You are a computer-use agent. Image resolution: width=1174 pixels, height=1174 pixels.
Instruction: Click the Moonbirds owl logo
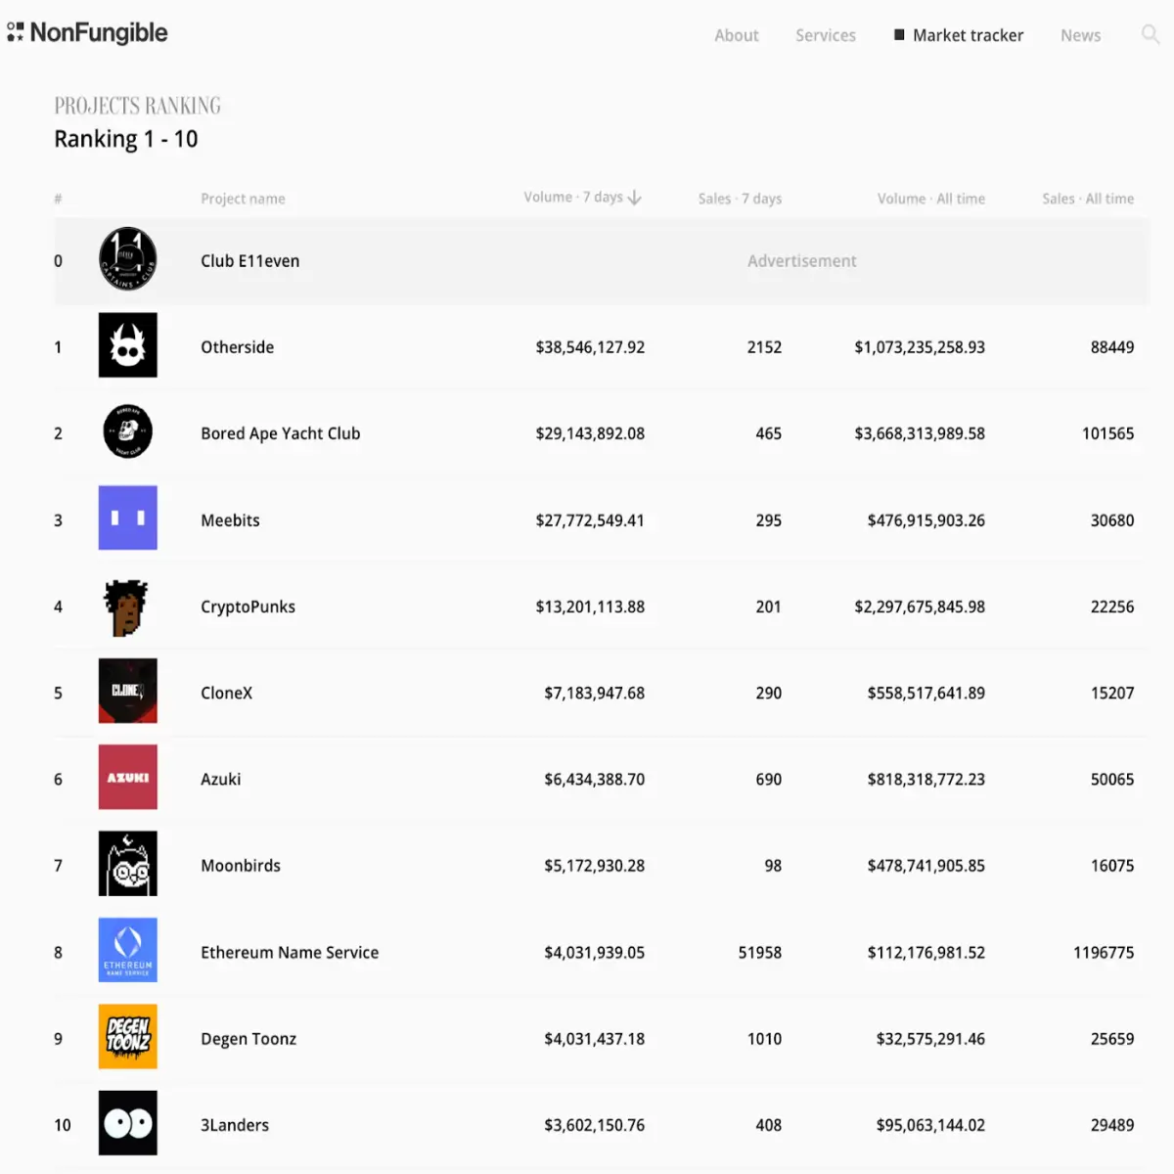pos(128,864)
